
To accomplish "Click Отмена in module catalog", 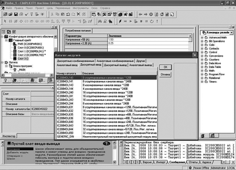I will [166, 75].
